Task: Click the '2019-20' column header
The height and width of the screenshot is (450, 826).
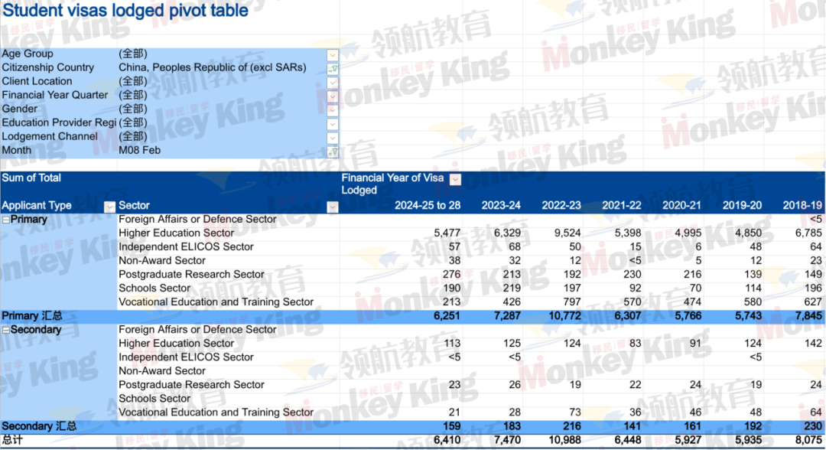Action: (x=742, y=206)
